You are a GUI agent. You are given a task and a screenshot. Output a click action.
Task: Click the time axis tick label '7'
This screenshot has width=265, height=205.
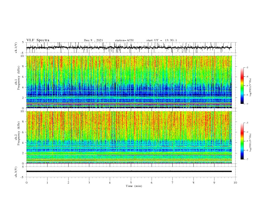[x=173, y=183]
